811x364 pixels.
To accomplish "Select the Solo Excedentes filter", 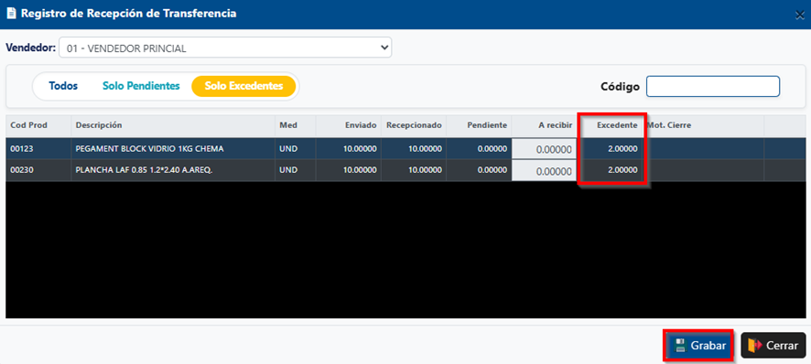I will tap(243, 86).
